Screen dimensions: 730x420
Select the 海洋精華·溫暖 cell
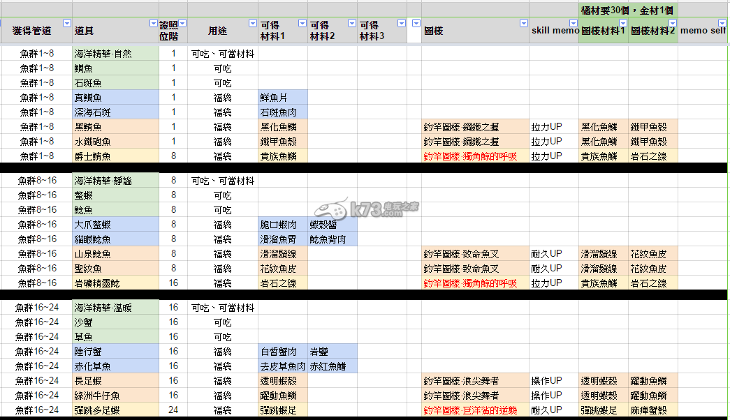coord(115,308)
